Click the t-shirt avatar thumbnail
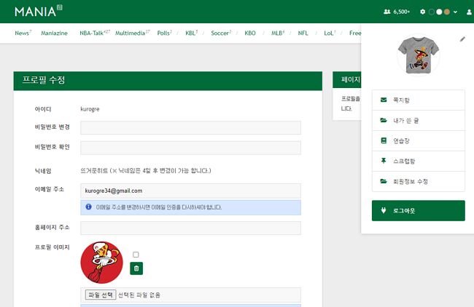Image resolution: width=474 pixels, height=307 pixels. (x=419, y=55)
